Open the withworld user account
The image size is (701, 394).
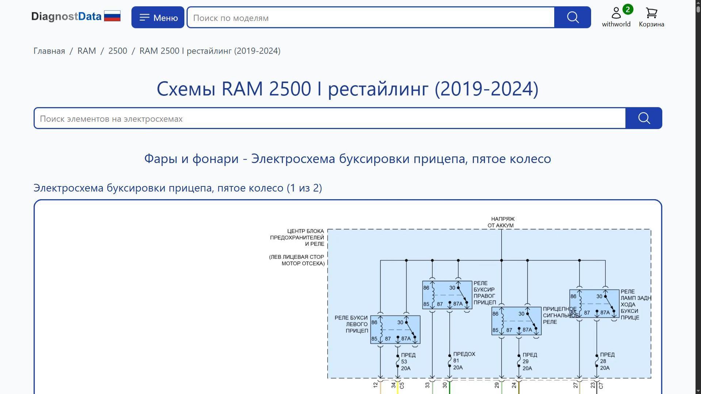click(x=616, y=17)
